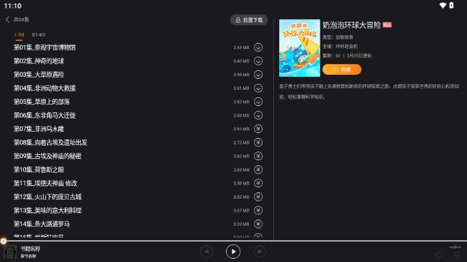Select 第09集_古埃及神庙的秘密
Viewport: 467px width, 262px height.
[47, 156]
